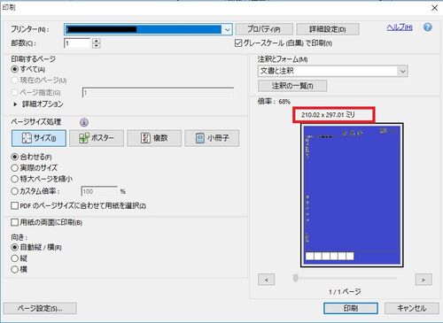
Task: Click the print preview page thumbnail
Action: (x=352, y=196)
